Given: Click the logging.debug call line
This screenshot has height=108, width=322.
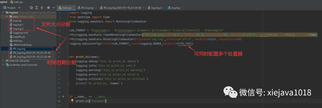Looking at the screenshot, I should (107, 61).
